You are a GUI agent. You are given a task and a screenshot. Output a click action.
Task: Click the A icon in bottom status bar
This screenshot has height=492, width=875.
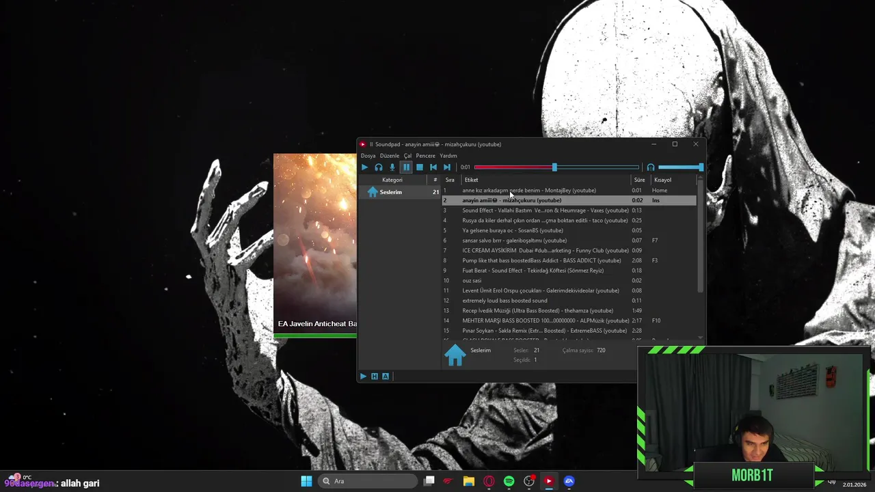tap(386, 377)
